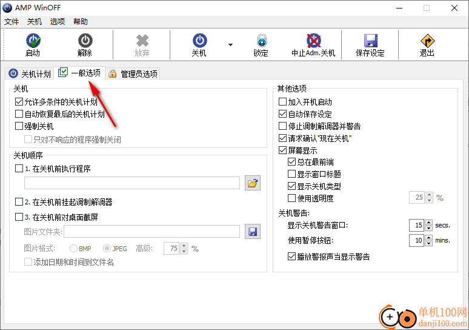Switch to the 管理员选项 tab
The image size is (469, 330).
(x=133, y=73)
